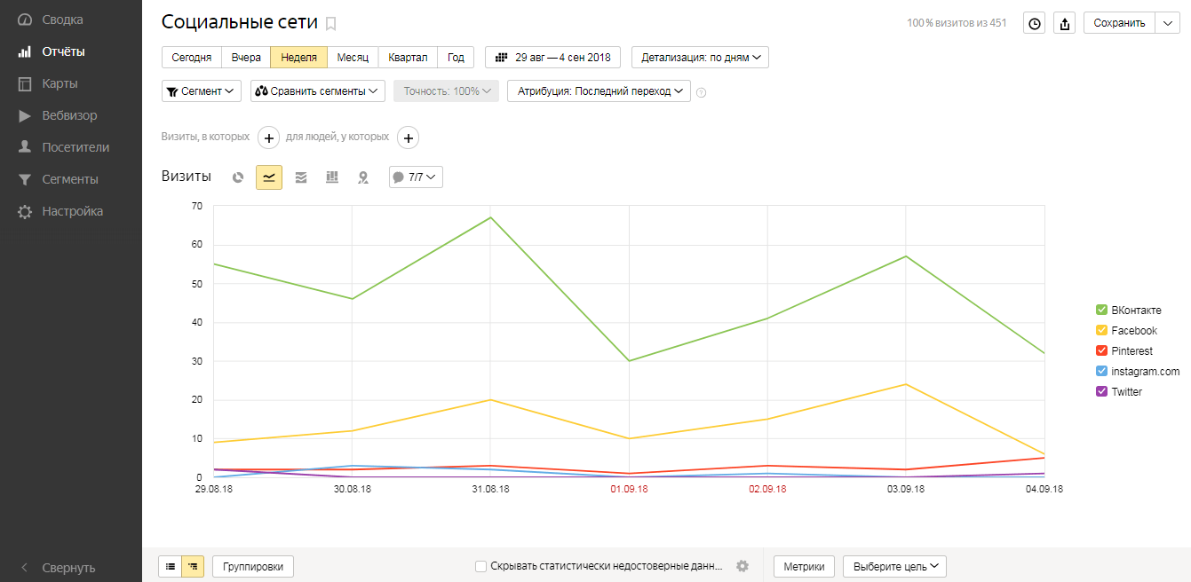Open the clock history icon

pos(1034,24)
